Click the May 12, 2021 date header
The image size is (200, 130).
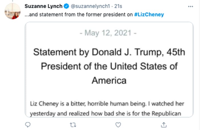coord(110,33)
